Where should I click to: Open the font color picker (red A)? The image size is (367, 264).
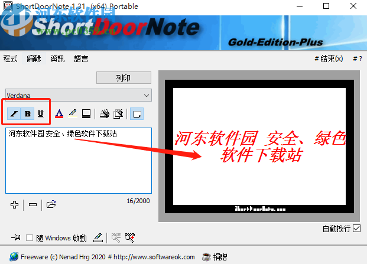[x=59, y=113]
